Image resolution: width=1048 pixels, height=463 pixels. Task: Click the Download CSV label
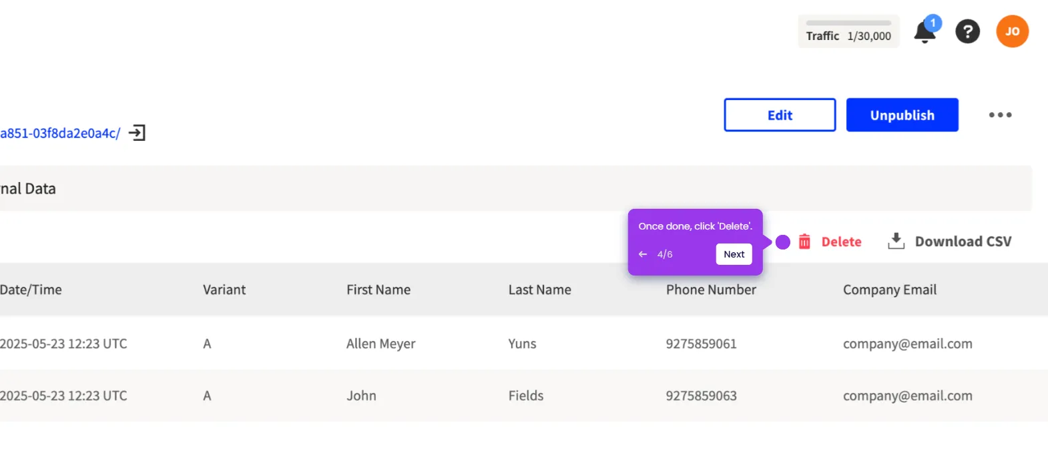point(963,242)
